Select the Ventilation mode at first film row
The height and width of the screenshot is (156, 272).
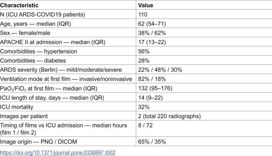point(136,79)
